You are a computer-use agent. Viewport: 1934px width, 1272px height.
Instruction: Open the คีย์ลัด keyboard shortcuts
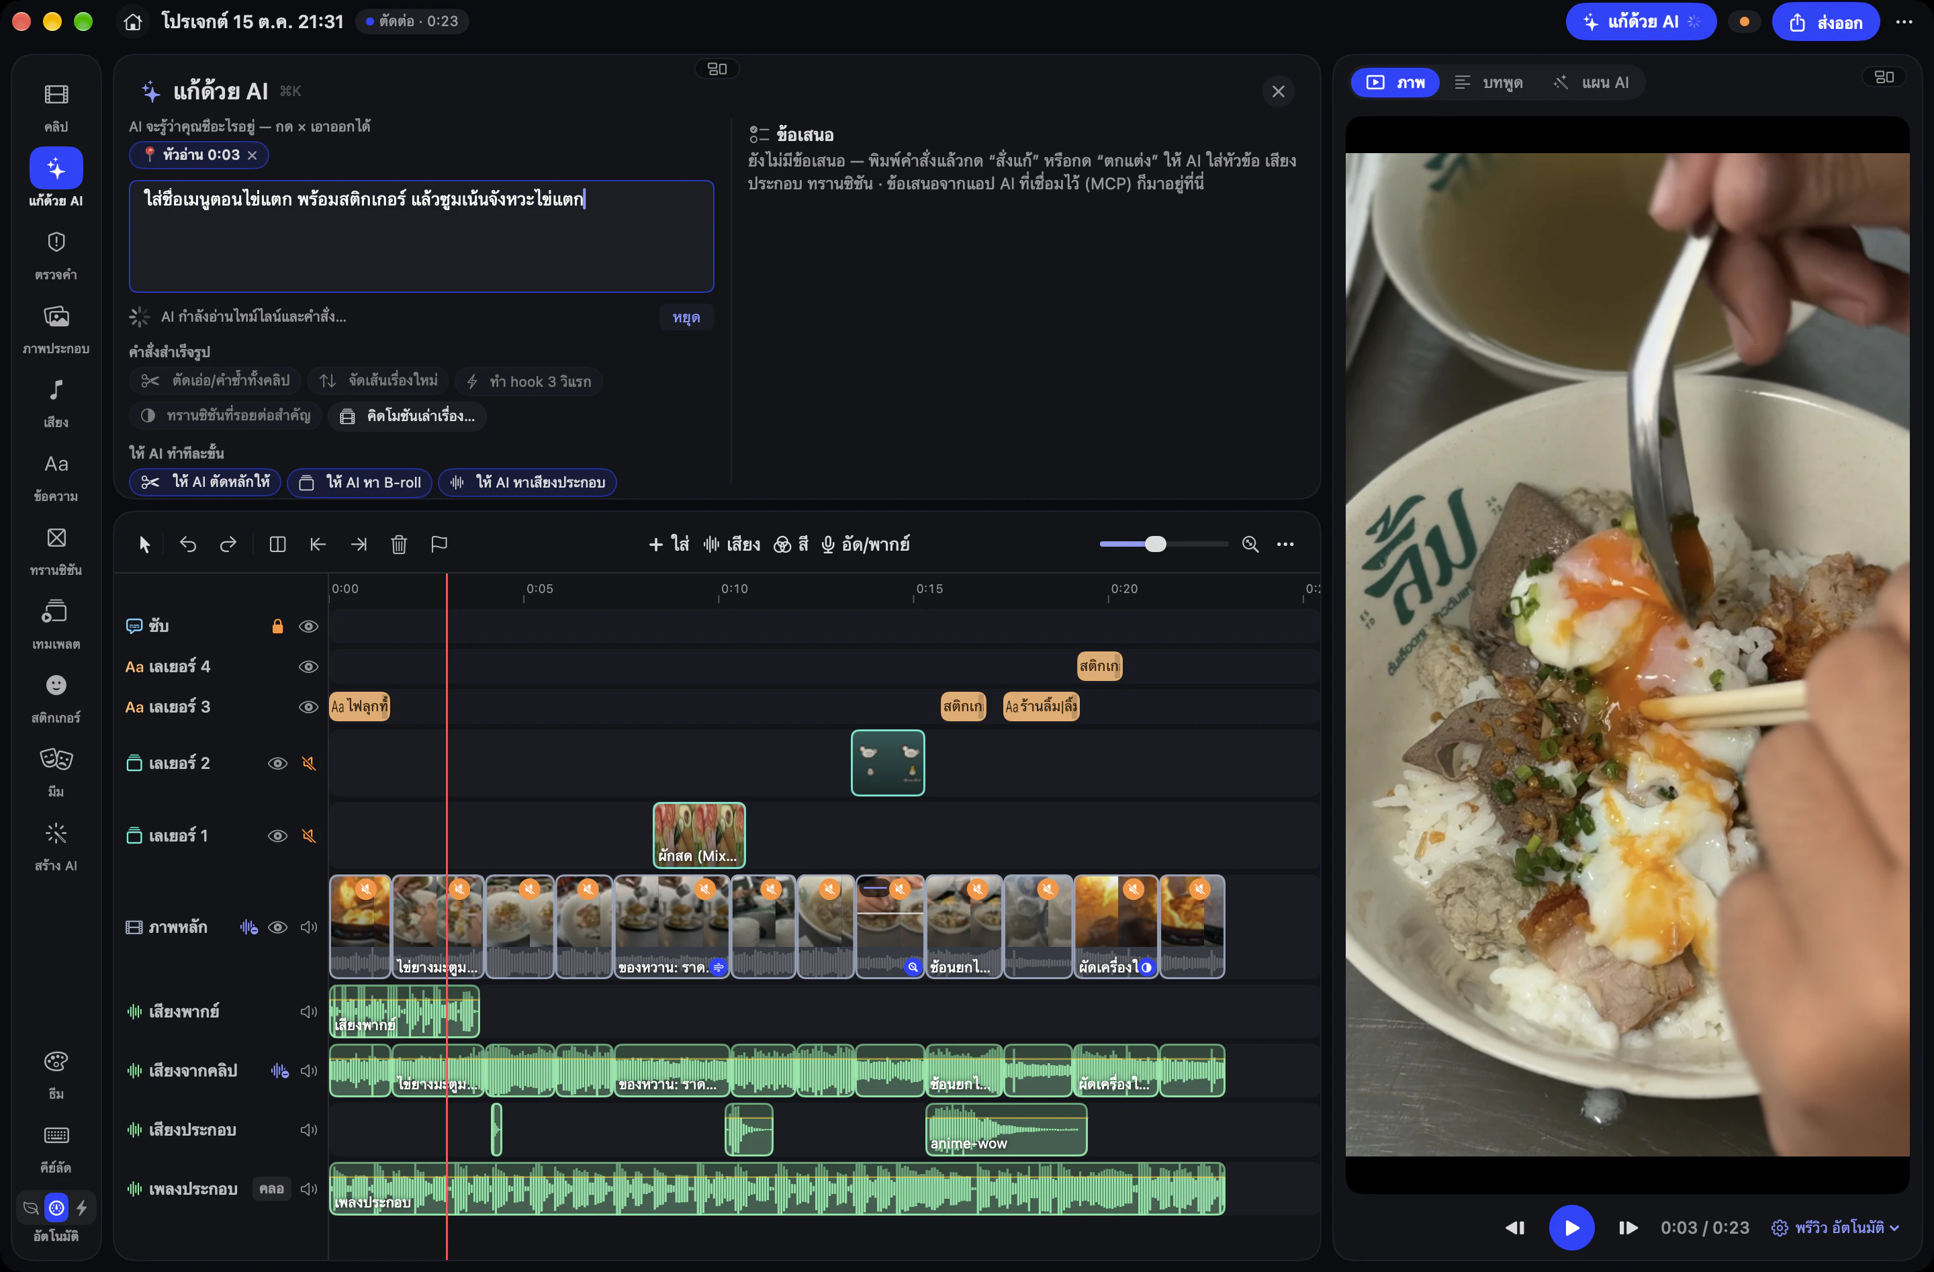[56, 1148]
